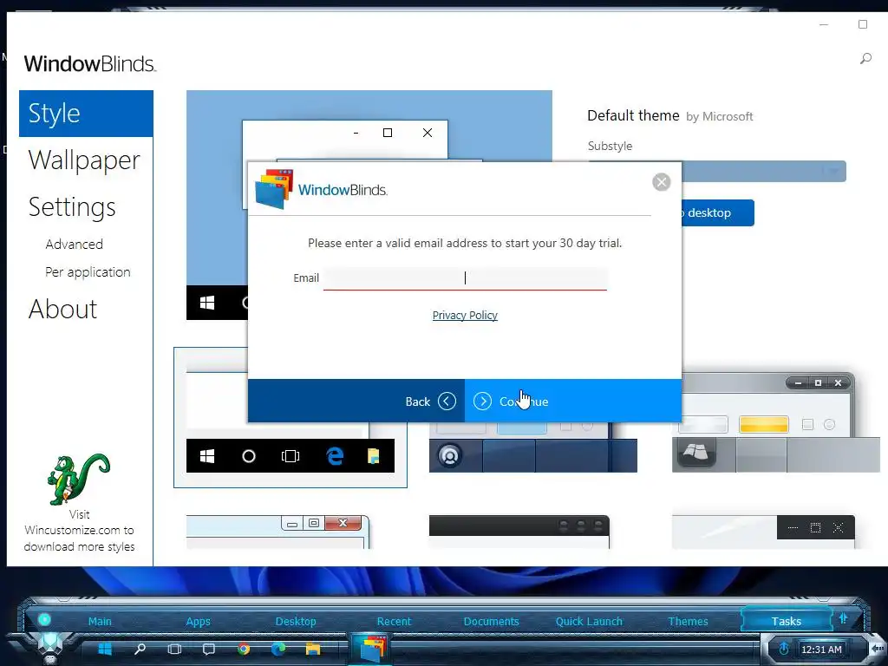Click the left arrow at dock right end
The width and height of the screenshot is (888, 666).
878,649
